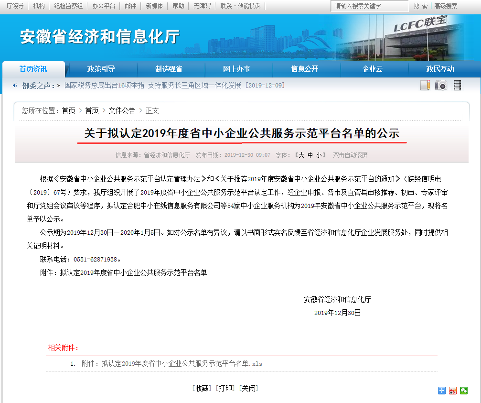Click the 打印 print link
Screen dimensions: 481x403
tap(226, 388)
